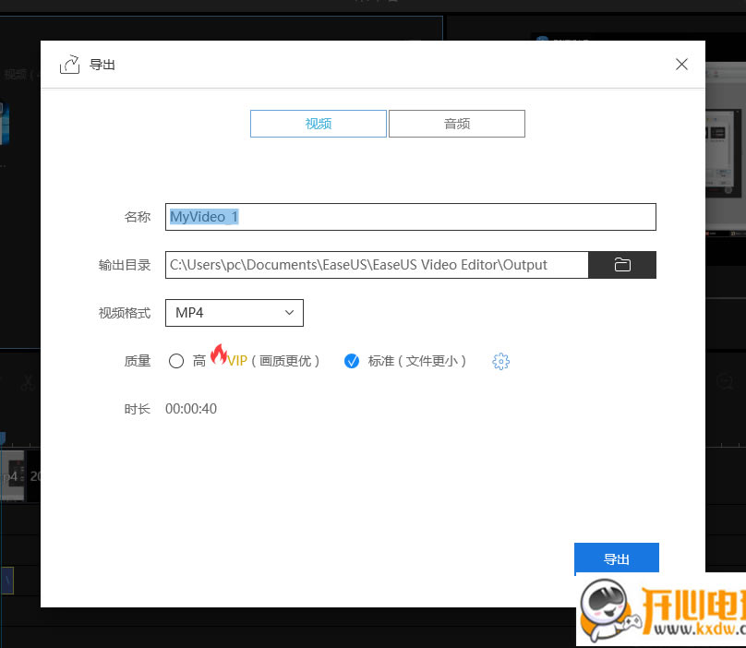Enable the blue checkmark beside 标准
This screenshot has height=648, width=746.
point(352,361)
